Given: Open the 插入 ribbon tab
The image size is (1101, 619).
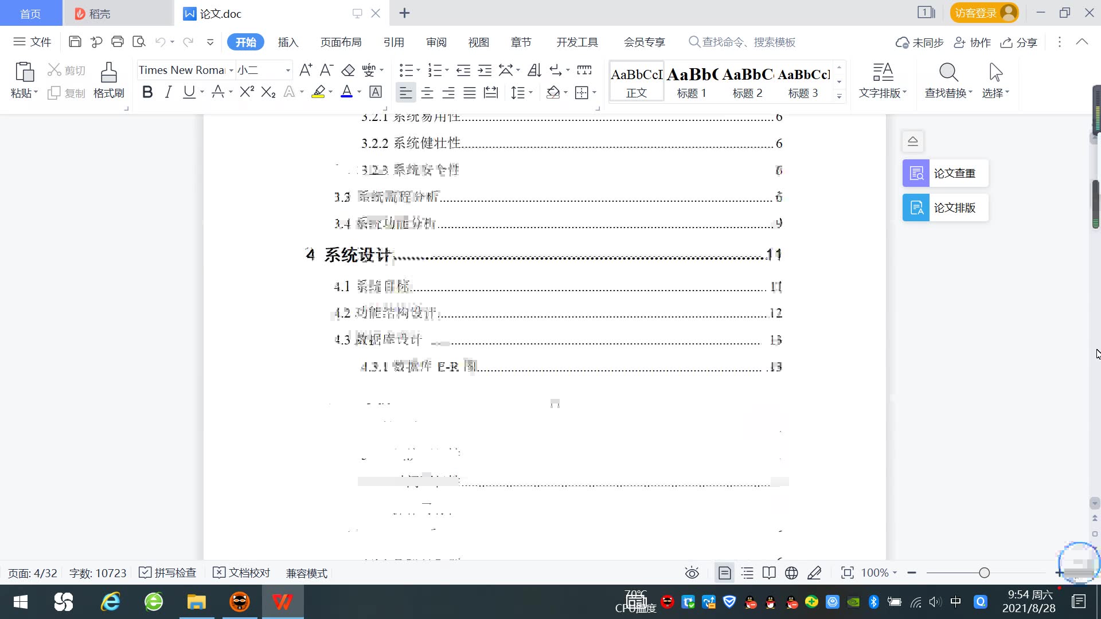Looking at the screenshot, I should coord(288,42).
